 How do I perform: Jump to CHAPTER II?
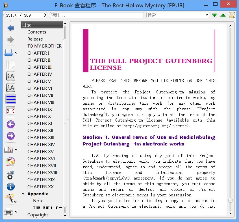[39, 60]
